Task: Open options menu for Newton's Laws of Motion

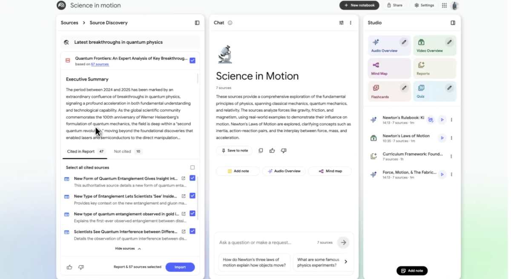Action: pyautogui.click(x=451, y=138)
